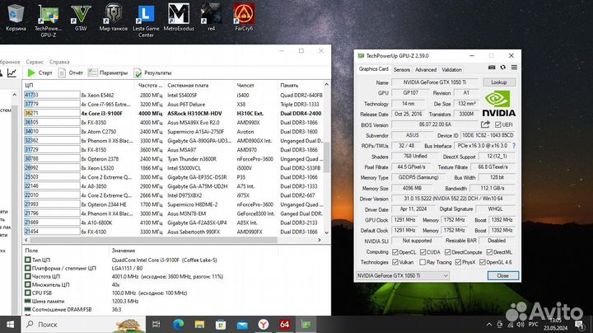Switch to the Advanced tab in GPU-Z
This screenshot has height=333, width=593.
pos(426,69)
